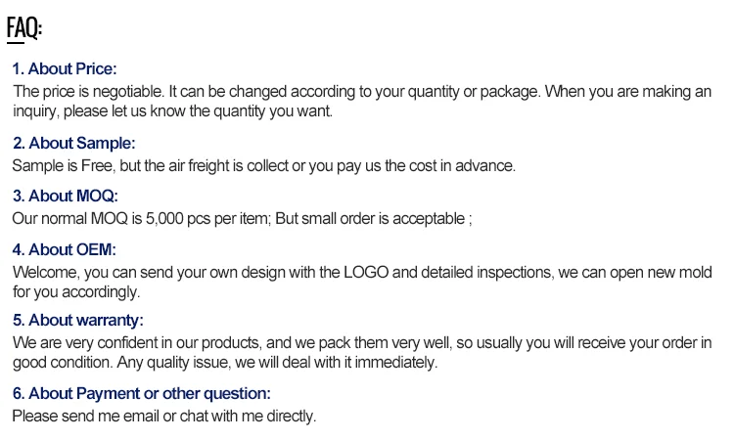Select the '4. About OEM' heading
Image resolution: width=734 pixels, height=440 pixels.
pos(64,249)
